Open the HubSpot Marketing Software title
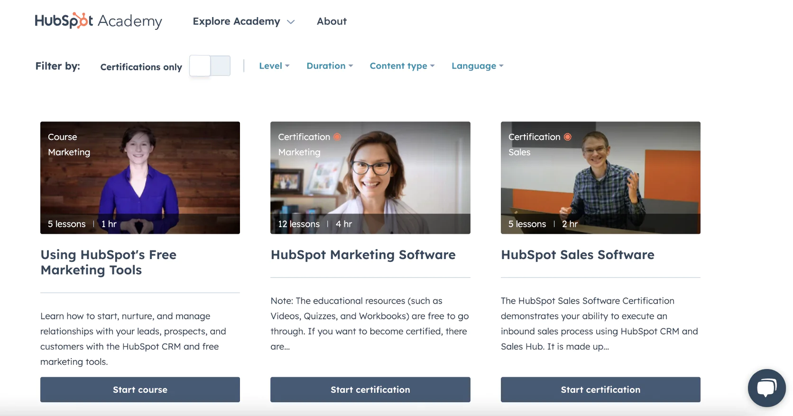Viewport: 793px width, 416px height. (x=363, y=255)
